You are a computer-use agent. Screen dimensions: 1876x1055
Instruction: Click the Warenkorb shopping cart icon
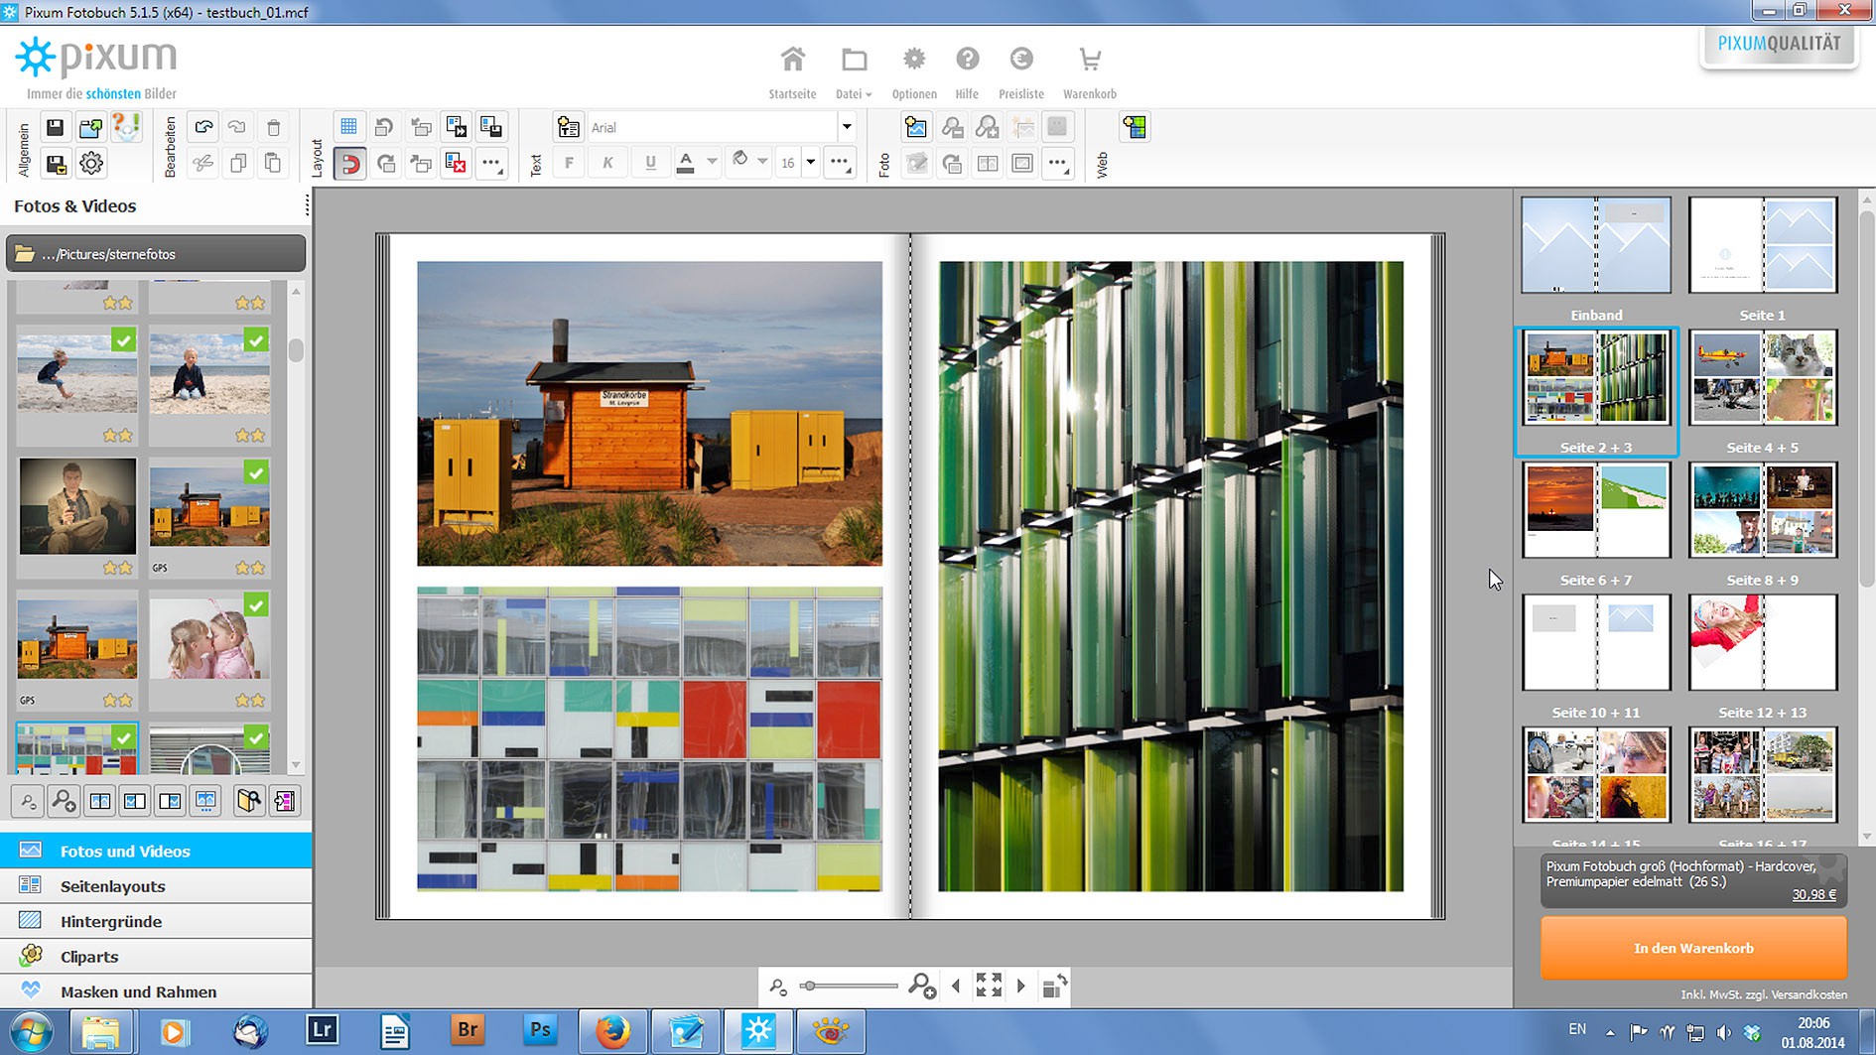(1089, 61)
